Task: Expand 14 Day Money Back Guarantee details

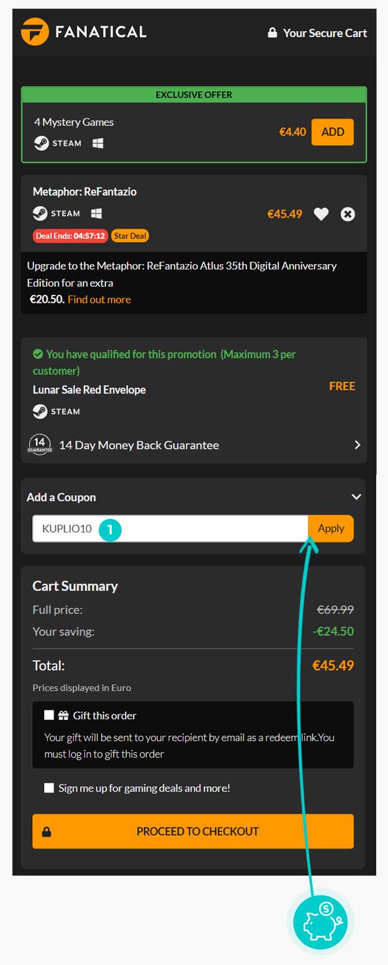Action: pos(357,445)
